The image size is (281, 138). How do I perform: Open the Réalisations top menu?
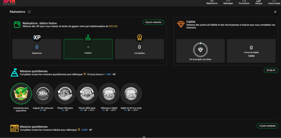[x=212, y=2]
